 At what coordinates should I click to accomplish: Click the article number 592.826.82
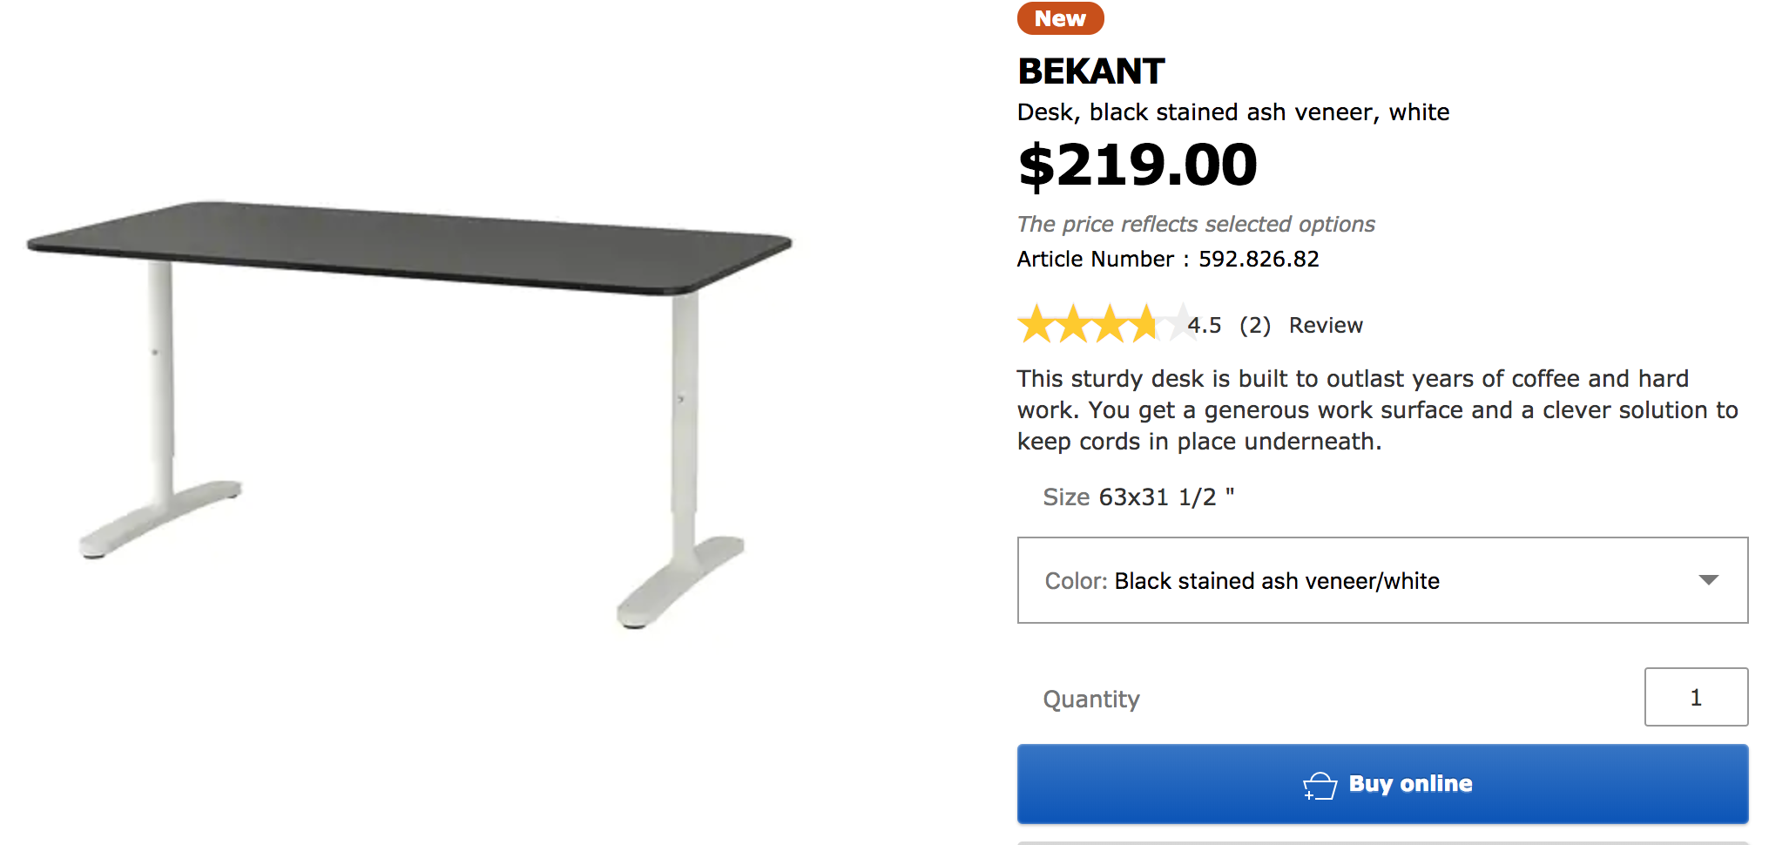1258,259
